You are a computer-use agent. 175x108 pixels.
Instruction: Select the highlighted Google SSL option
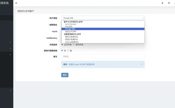(103, 29)
